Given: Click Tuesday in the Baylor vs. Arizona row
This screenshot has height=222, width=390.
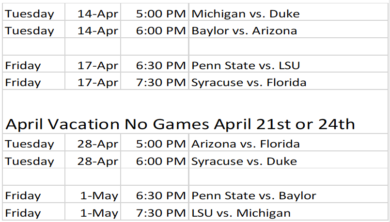Looking at the screenshot, I should pyautogui.click(x=30, y=31).
